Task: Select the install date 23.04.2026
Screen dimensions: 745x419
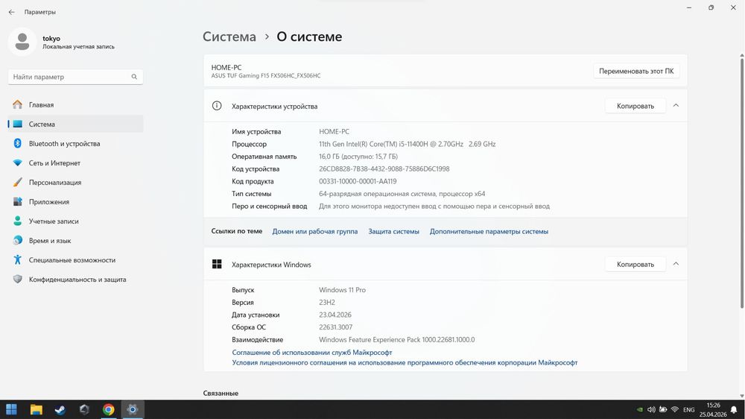Action: [335, 315]
